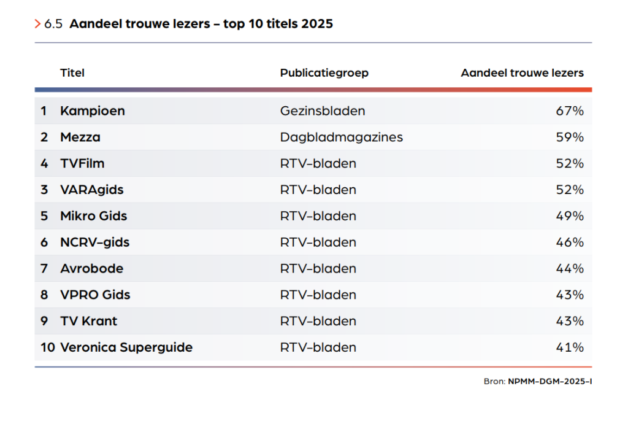
Task: Select the NCRV-gids title cell
Action: click(95, 242)
